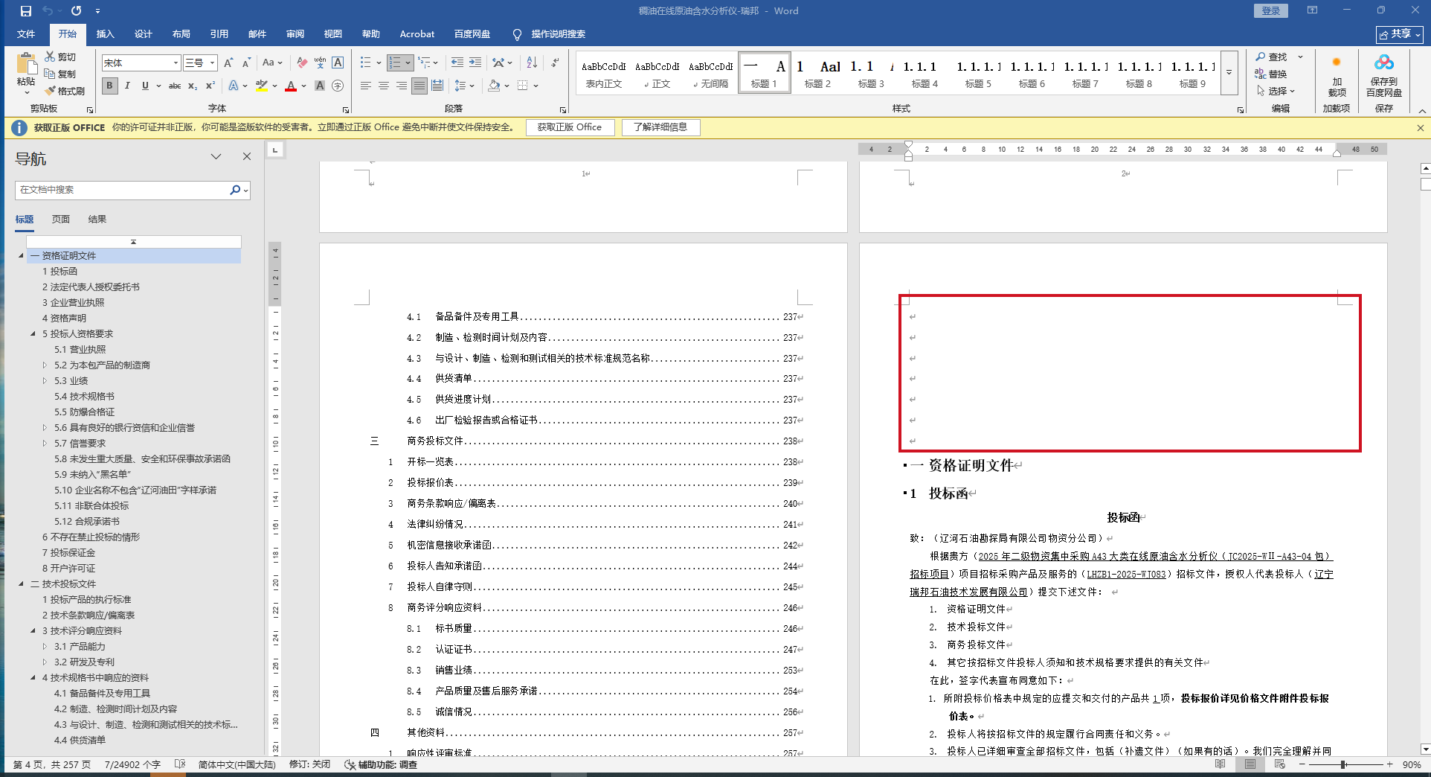Toggle bold formatting

point(109,86)
